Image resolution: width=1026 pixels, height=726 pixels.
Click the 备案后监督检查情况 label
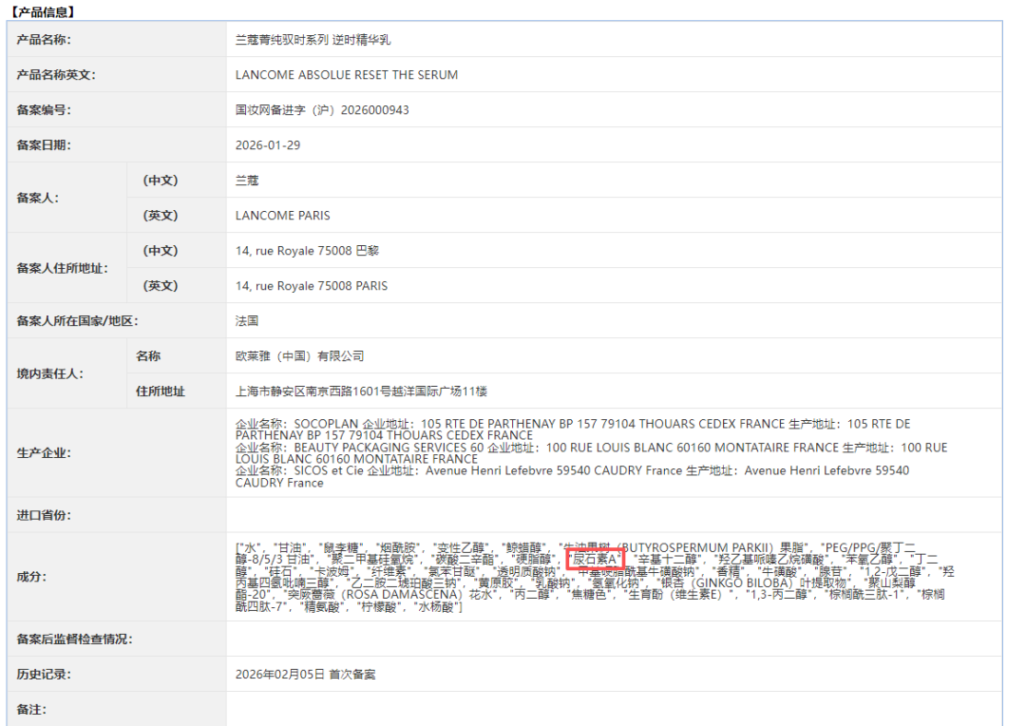74,639
